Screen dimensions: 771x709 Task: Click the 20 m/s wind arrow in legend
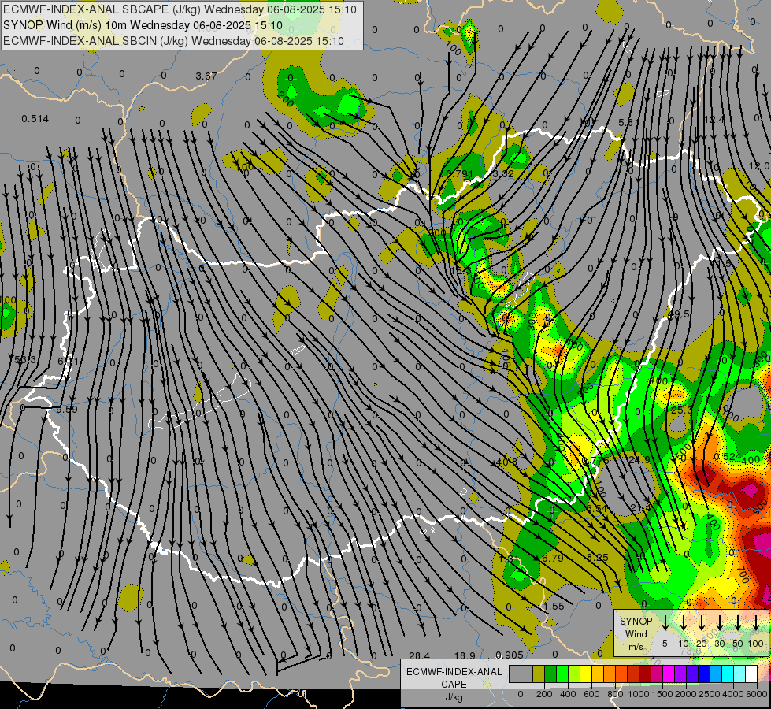[701, 622]
